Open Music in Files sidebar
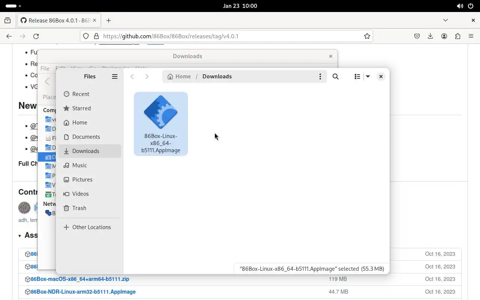Screen dimensions: 480x300 tap(90, 165)
